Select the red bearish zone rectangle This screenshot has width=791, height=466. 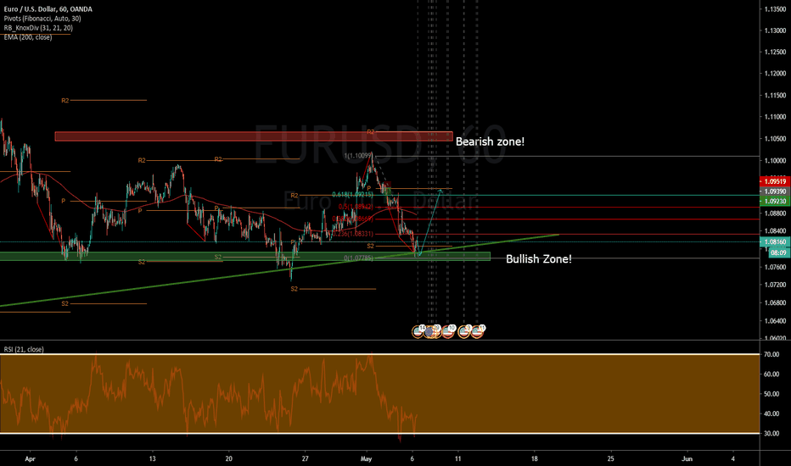(x=254, y=136)
